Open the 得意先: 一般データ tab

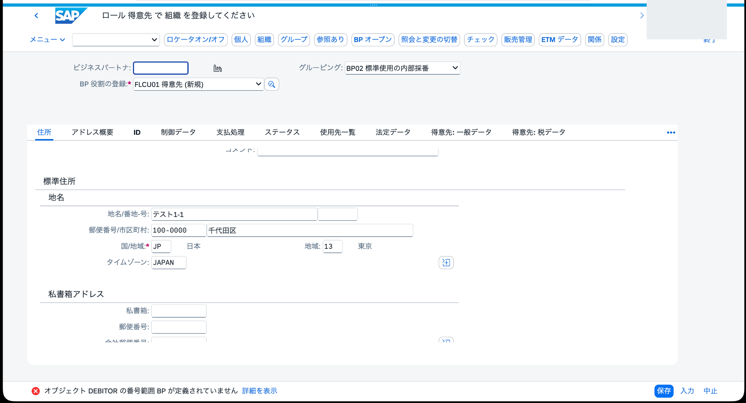461,132
